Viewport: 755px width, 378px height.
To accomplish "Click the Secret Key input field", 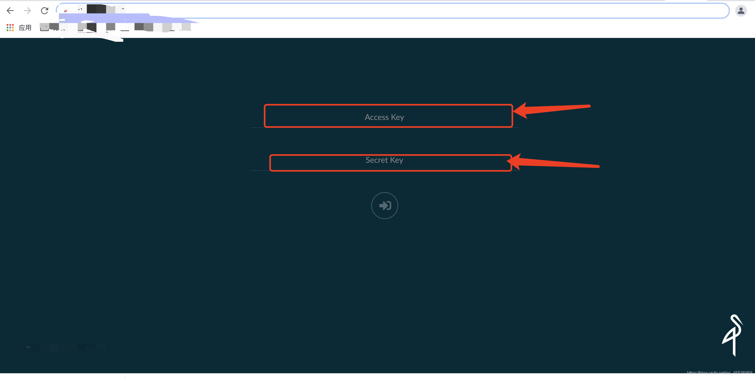I will 384,160.
